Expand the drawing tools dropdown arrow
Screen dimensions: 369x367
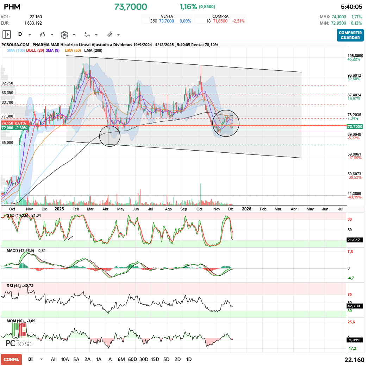pyautogui.click(x=118, y=35)
